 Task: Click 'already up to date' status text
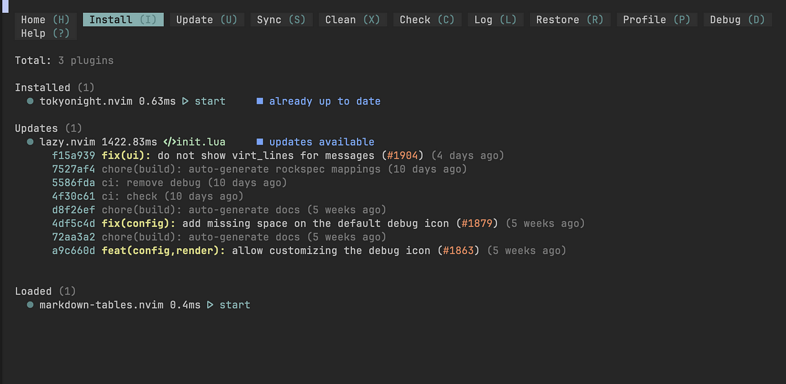click(325, 102)
